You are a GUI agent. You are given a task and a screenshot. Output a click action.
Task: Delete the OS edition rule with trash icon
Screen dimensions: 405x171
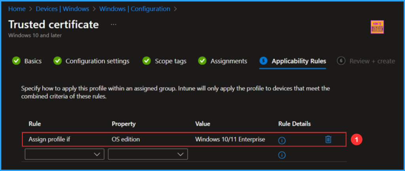click(328, 139)
